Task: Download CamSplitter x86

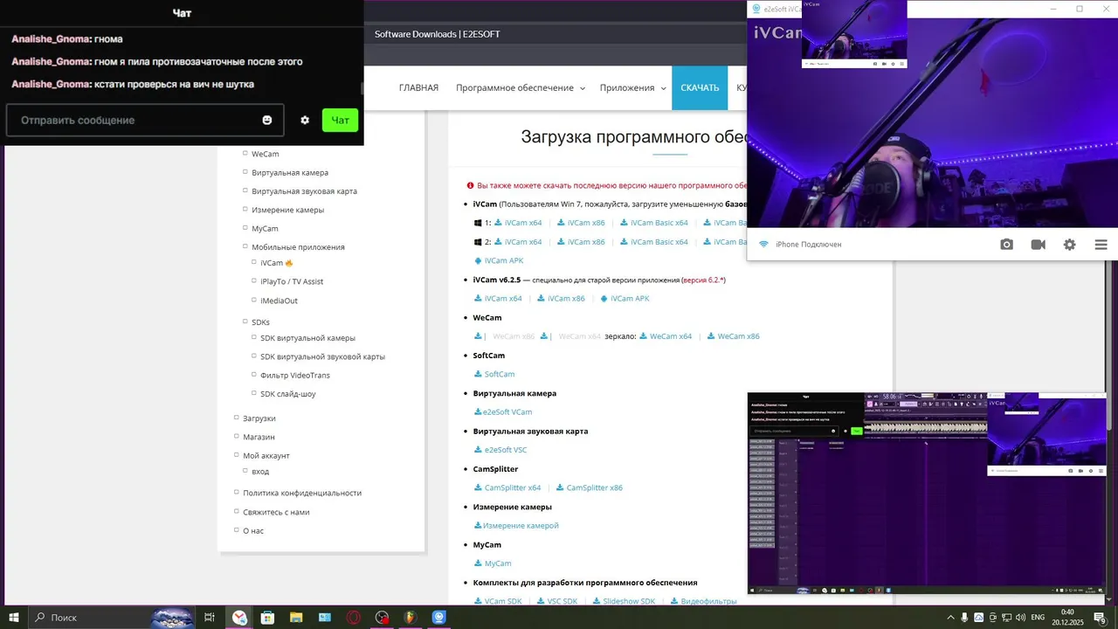Action: point(590,487)
